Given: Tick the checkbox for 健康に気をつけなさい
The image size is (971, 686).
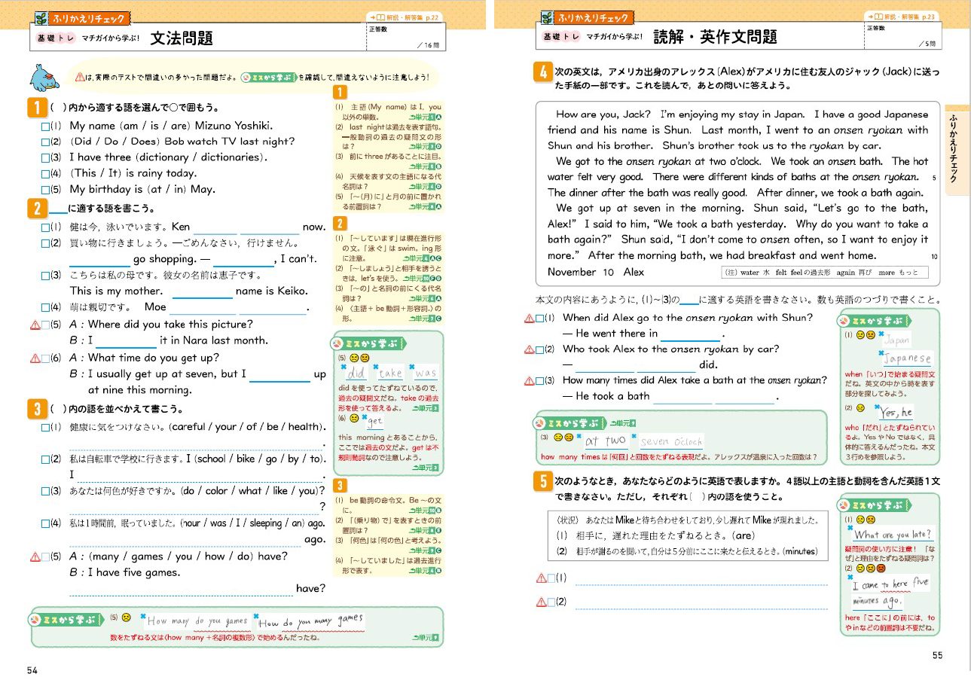Looking at the screenshot, I should click(x=44, y=428).
